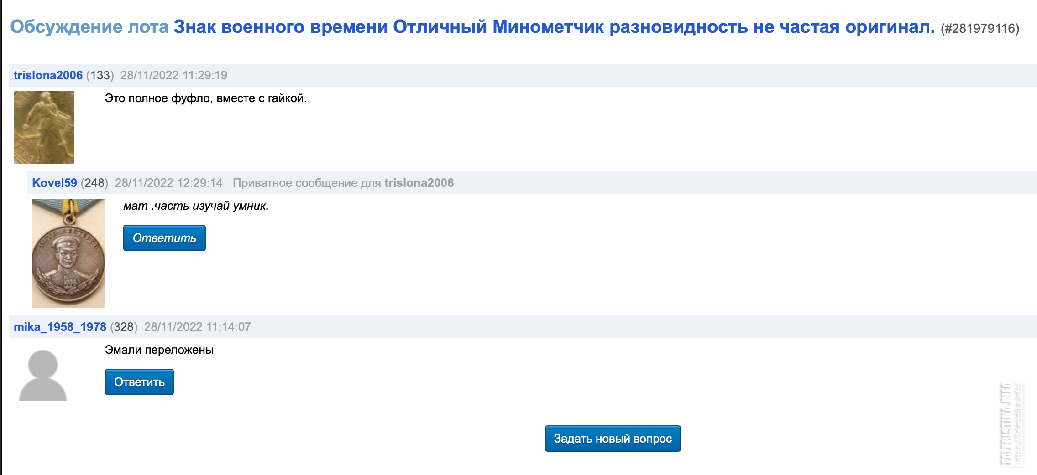Click Обсуждение лота heading text
1037x475 pixels.
[89, 27]
